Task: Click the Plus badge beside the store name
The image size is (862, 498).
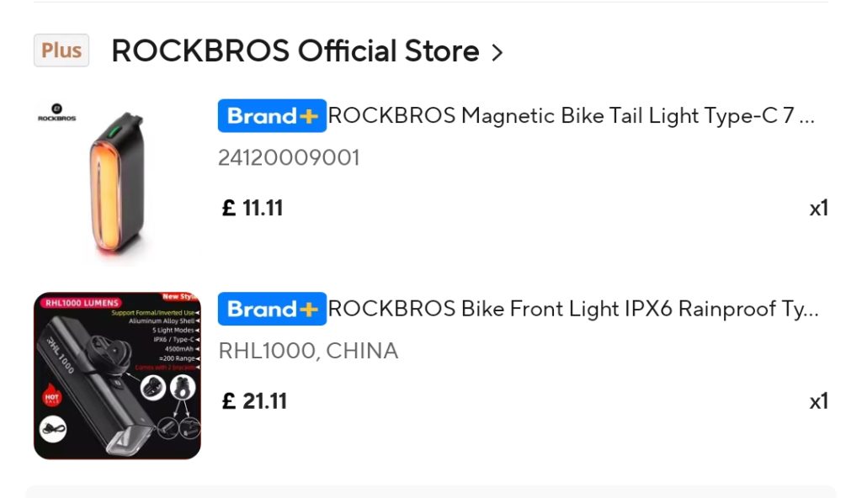Action: click(x=61, y=50)
